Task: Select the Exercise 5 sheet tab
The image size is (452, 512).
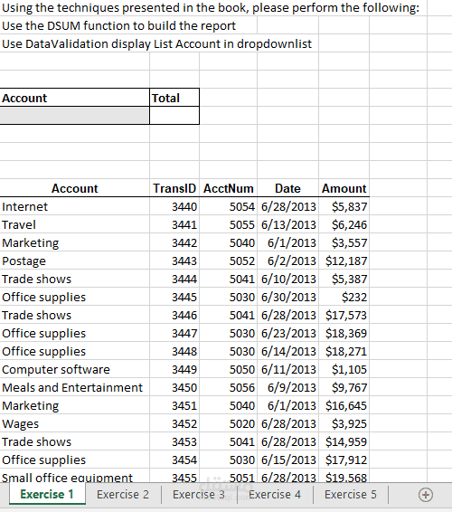Action: [351, 495]
